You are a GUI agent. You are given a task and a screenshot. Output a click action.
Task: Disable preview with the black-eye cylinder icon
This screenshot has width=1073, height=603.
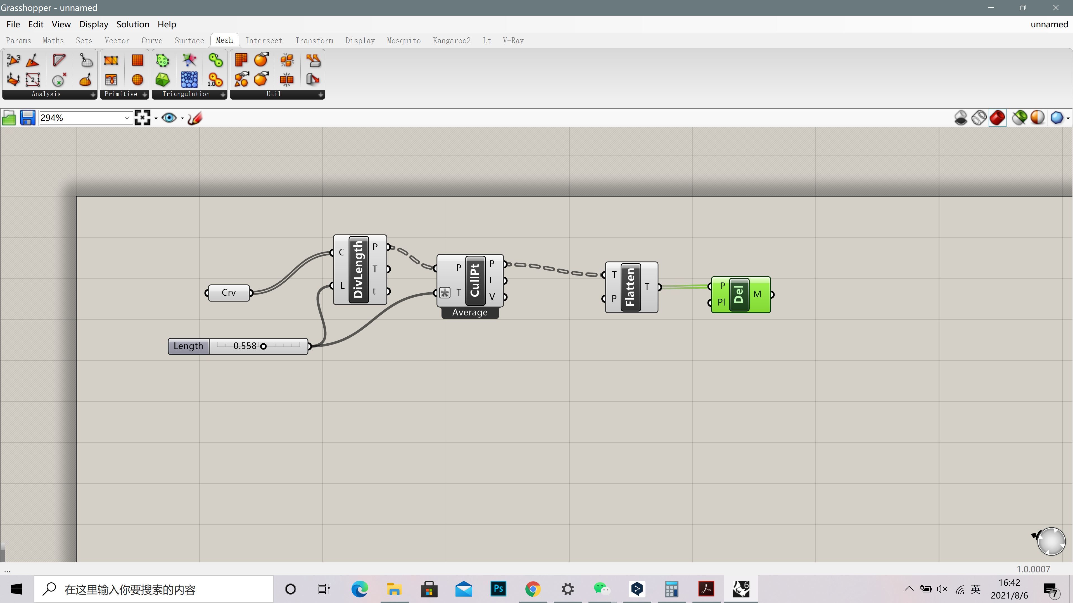tap(961, 118)
